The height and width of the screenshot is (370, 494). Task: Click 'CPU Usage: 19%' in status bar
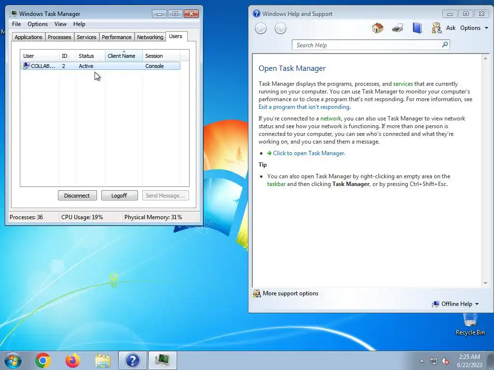click(x=82, y=217)
